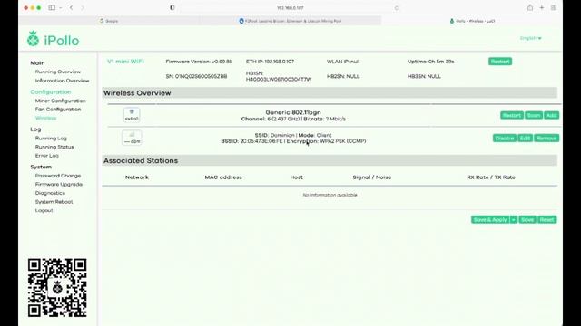Image resolution: width=581 pixels, height=326 pixels.
Task: Expand the Save & Apply dropdown arrow
Action: point(514,219)
